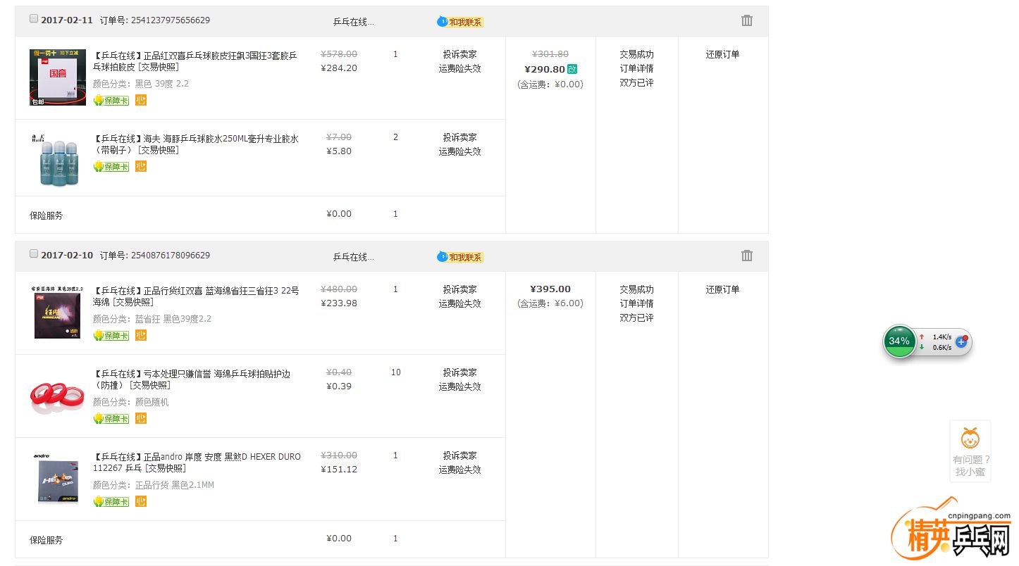
Task: Click the green 34% memory circle widget
Action: click(899, 341)
